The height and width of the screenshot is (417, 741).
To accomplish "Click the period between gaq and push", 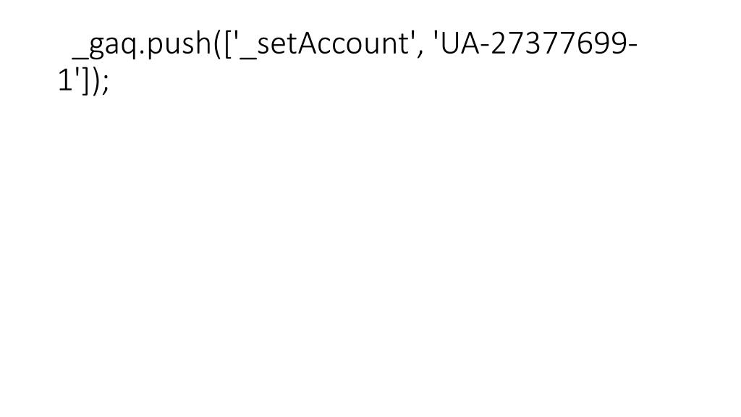I will pyautogui.click(x=141, y=54).
